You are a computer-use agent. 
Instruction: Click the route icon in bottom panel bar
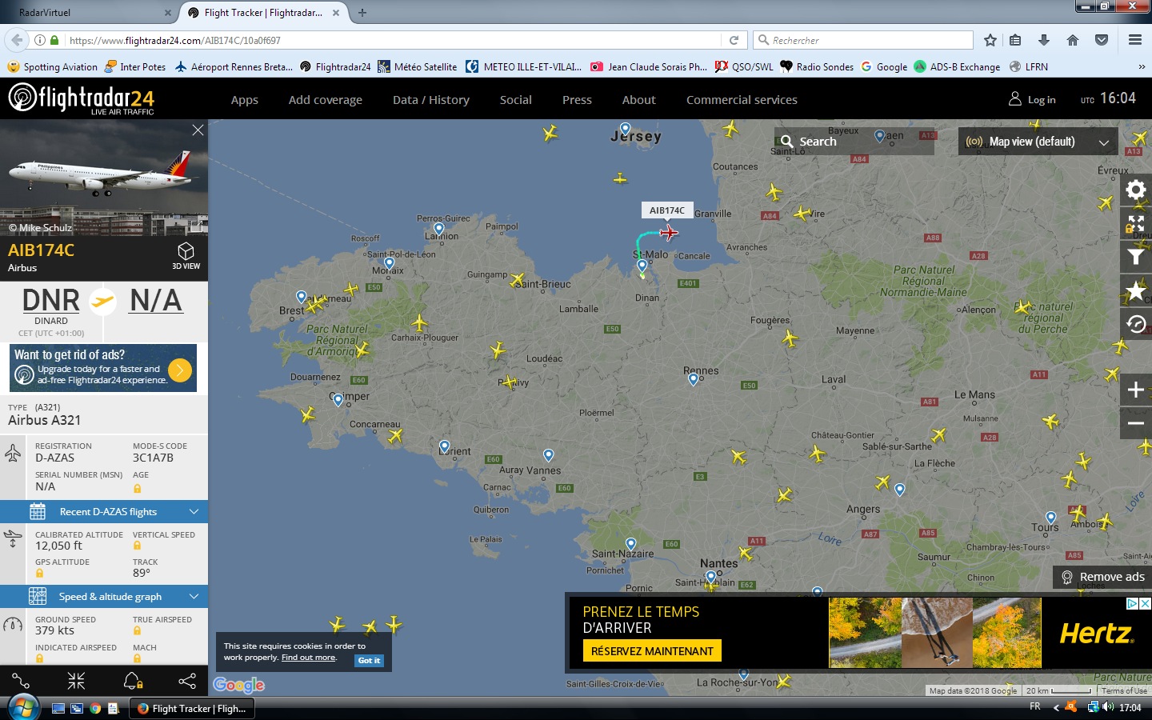point(21,681)
